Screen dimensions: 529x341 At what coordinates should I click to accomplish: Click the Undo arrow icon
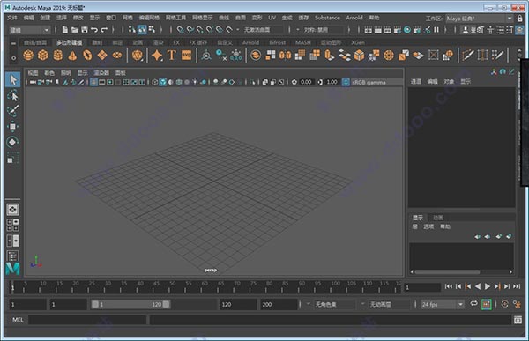pyautogui.click(x=94, y=30)
